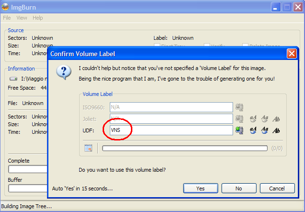This screenshot has width=305, height=212.
Task: Apply title case 'Ab' icon on UDF row
Action: coord(276,130)
